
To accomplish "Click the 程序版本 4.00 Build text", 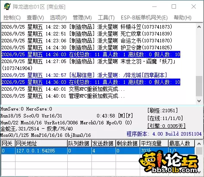I will tap(164, 134).
